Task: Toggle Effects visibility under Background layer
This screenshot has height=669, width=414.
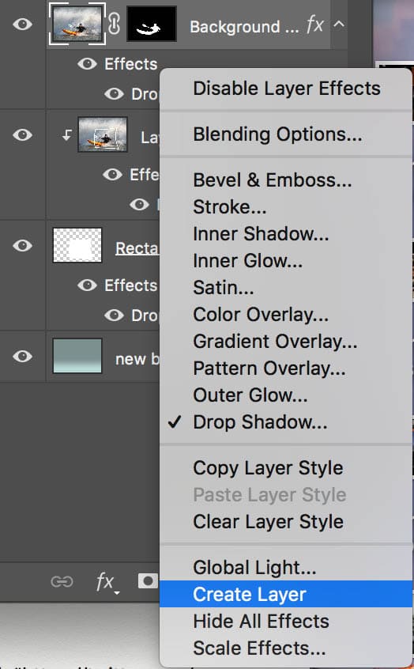Action: [x=88, y=64]
